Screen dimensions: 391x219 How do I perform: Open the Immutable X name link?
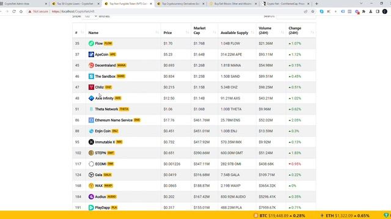coord(105,142)
